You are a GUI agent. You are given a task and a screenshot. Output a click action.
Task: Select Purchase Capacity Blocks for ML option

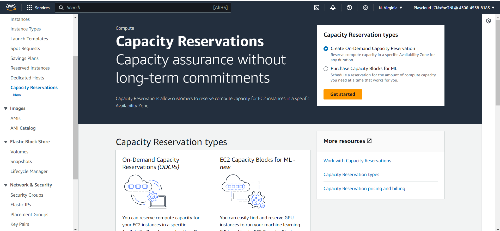326,69
